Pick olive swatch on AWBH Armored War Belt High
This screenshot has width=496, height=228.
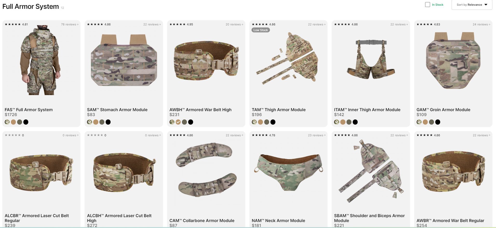pyautogui.click(x=184, y=122)
